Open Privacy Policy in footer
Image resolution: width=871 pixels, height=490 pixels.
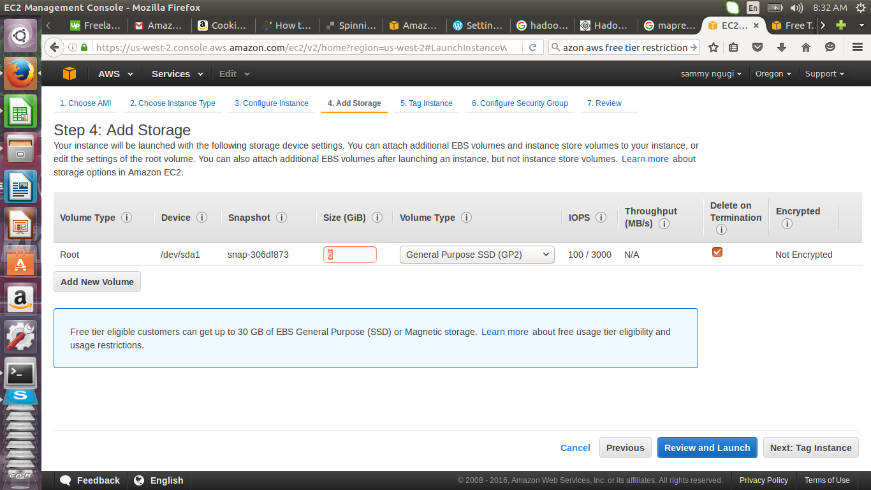coord(764,480)
